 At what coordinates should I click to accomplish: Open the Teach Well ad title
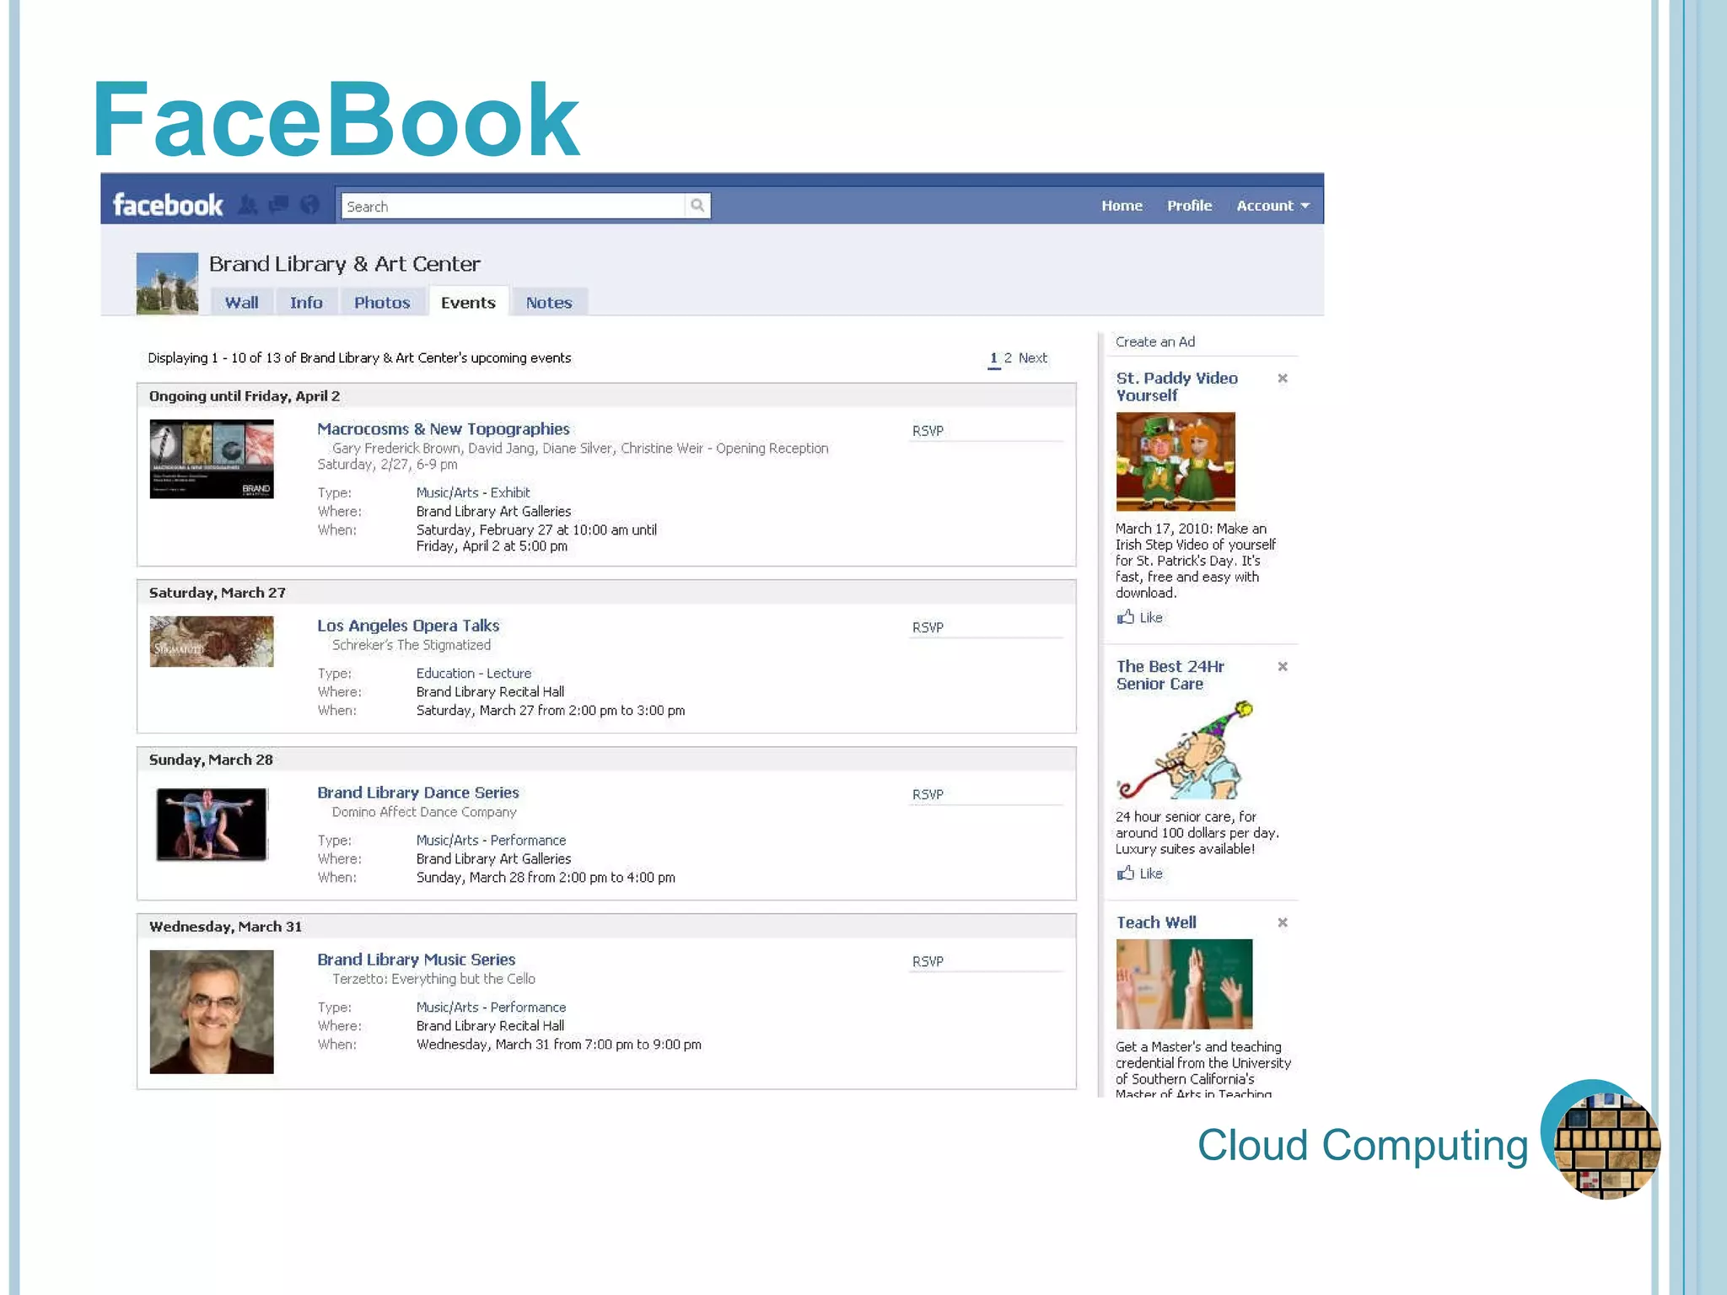tap(1156, 922)
